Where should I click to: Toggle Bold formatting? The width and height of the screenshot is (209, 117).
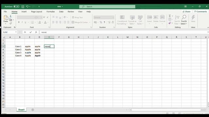[x=19, y=22]
